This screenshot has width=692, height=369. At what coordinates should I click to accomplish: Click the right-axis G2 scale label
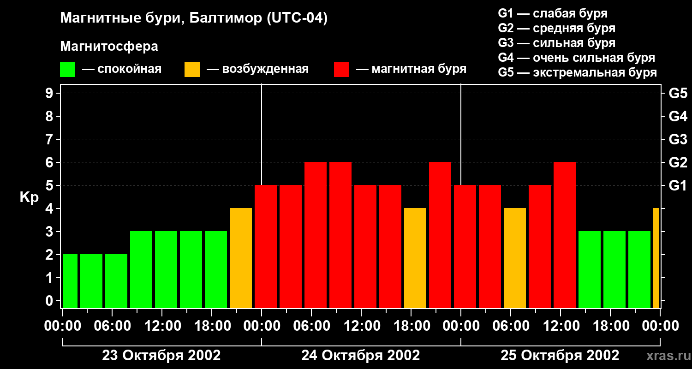[x=678, y=162]
